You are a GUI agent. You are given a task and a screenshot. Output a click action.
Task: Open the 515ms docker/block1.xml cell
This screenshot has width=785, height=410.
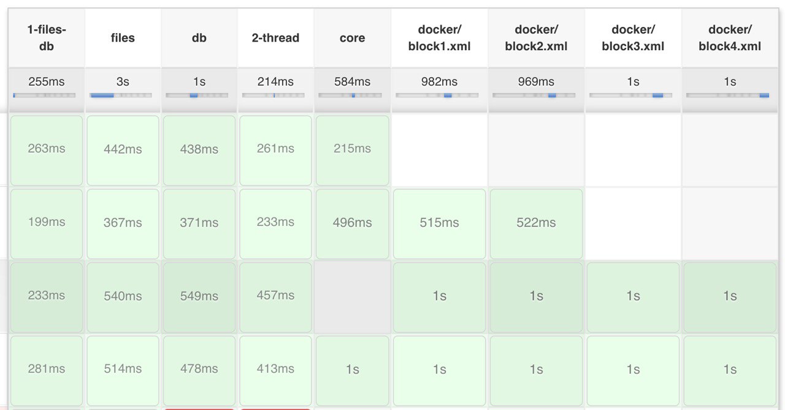(x=439, y=224)
